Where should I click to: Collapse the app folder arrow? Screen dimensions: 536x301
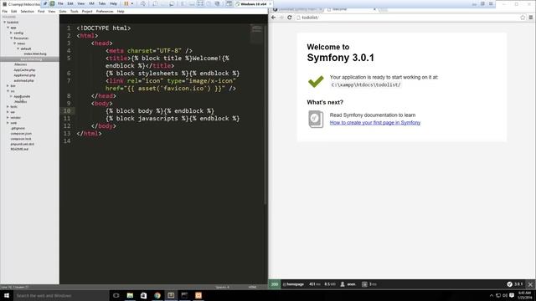point(8,28)
